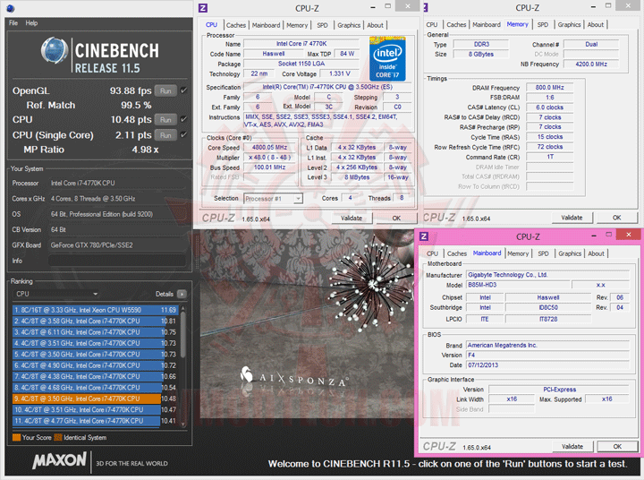
Task: Click the DRAM Frequency value 800.0 MHz
Action: click(549, 88)
